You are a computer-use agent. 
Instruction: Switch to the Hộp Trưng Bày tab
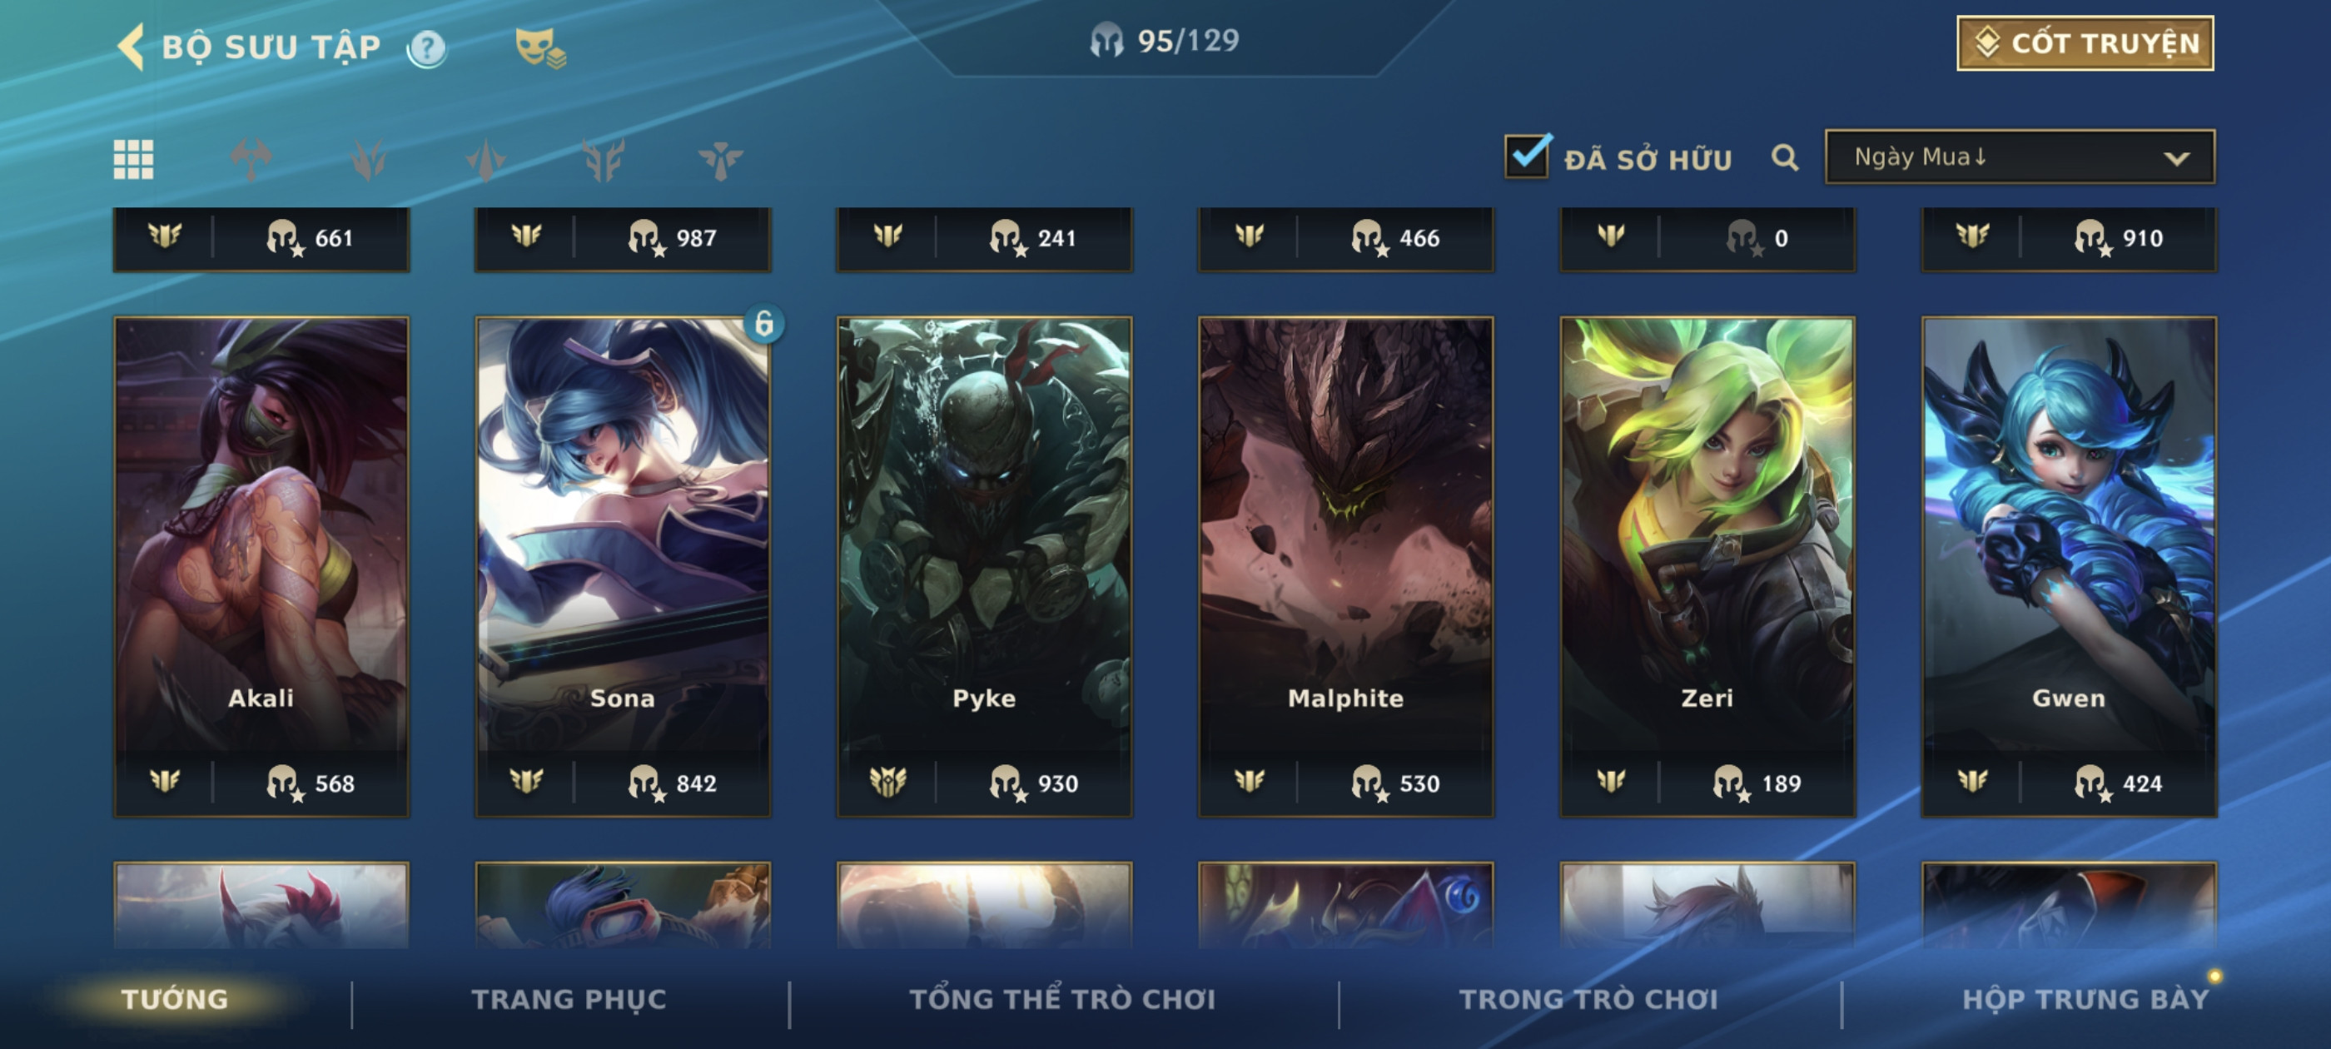tap(2085, 999)
